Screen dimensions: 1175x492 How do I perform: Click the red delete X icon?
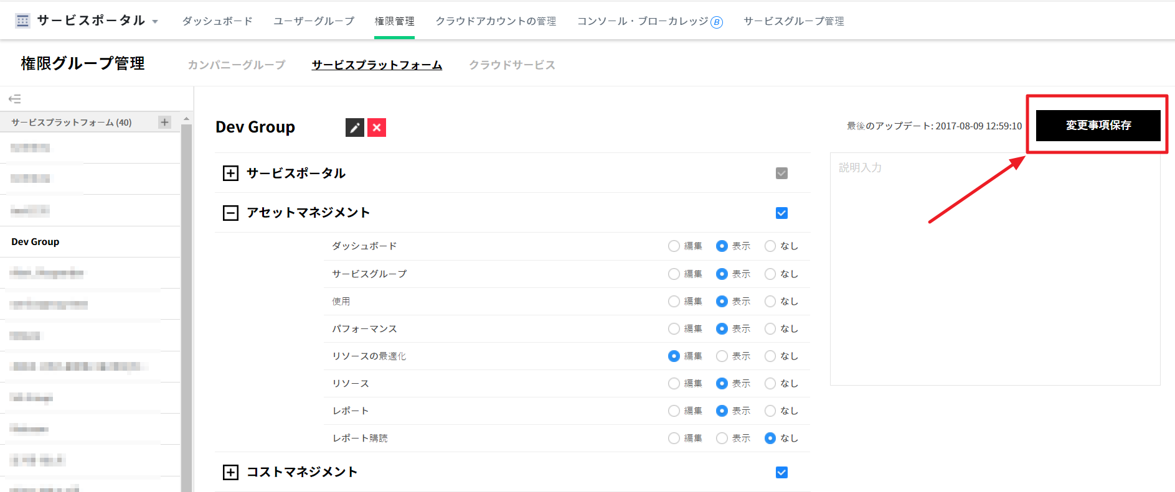[x=377, y=128]
